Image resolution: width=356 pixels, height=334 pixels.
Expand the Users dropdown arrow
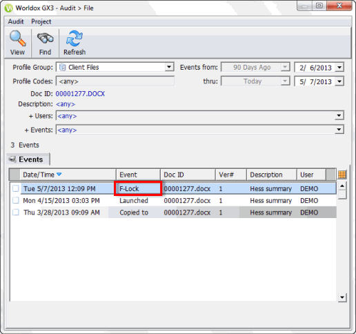(x=339, y=115)
